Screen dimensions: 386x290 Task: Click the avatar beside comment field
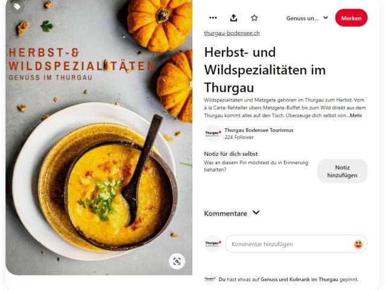(x=213, y=243)
